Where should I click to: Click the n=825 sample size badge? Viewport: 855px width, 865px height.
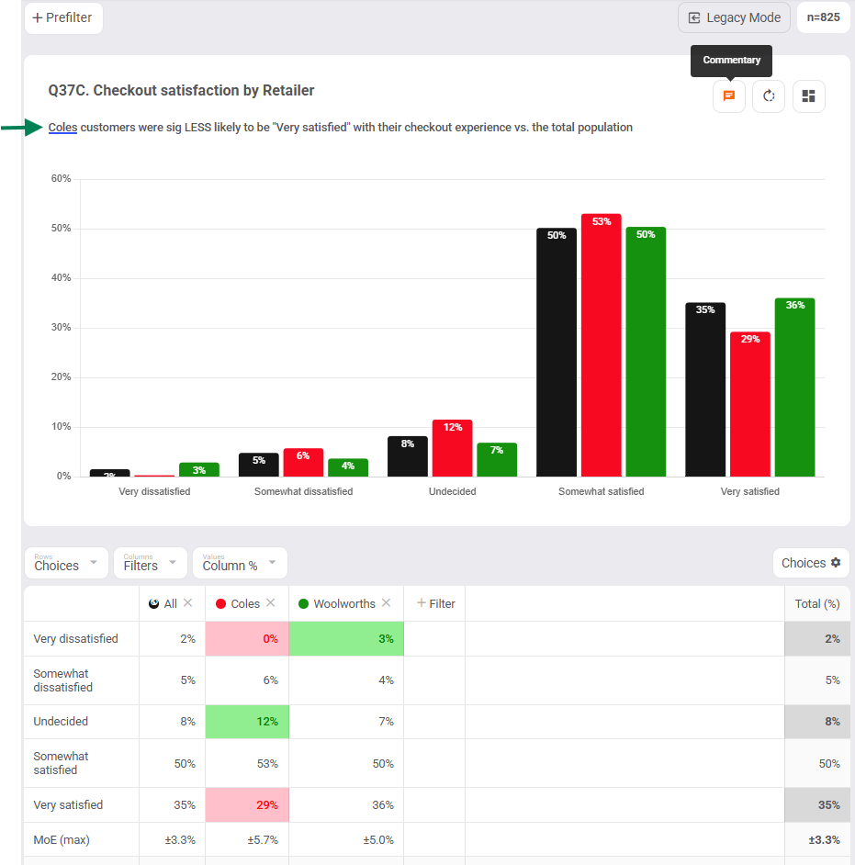click(823, 17)
